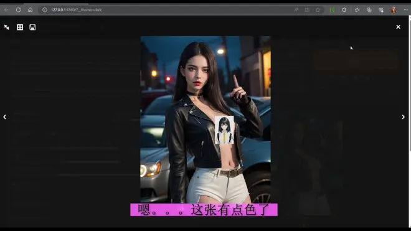Open the split screen icon in the address bar
411x231 pixels.
307,10
